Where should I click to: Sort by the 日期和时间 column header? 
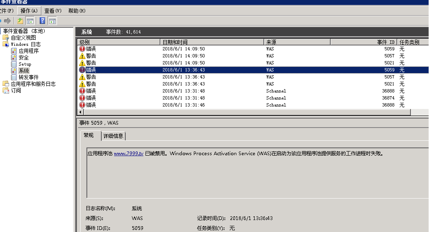(212, 42)
